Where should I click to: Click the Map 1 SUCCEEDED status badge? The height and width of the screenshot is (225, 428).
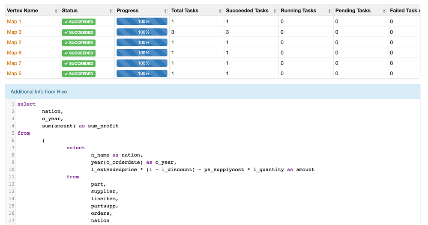coord(78,22)
